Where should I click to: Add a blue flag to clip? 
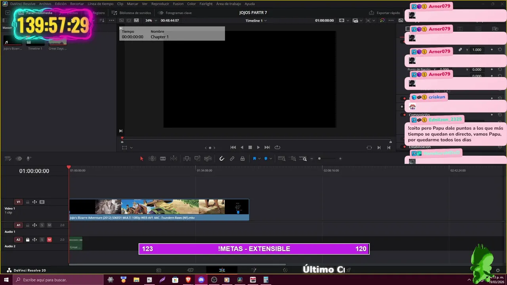point(254,159)
